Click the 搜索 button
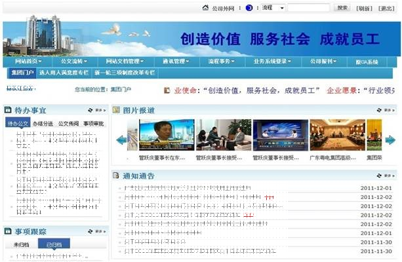 342,8
